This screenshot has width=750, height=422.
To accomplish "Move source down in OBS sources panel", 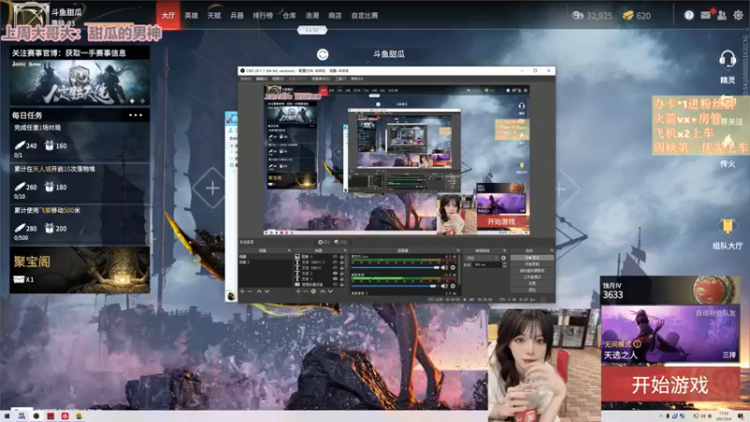I will click(x=331, y=292).
